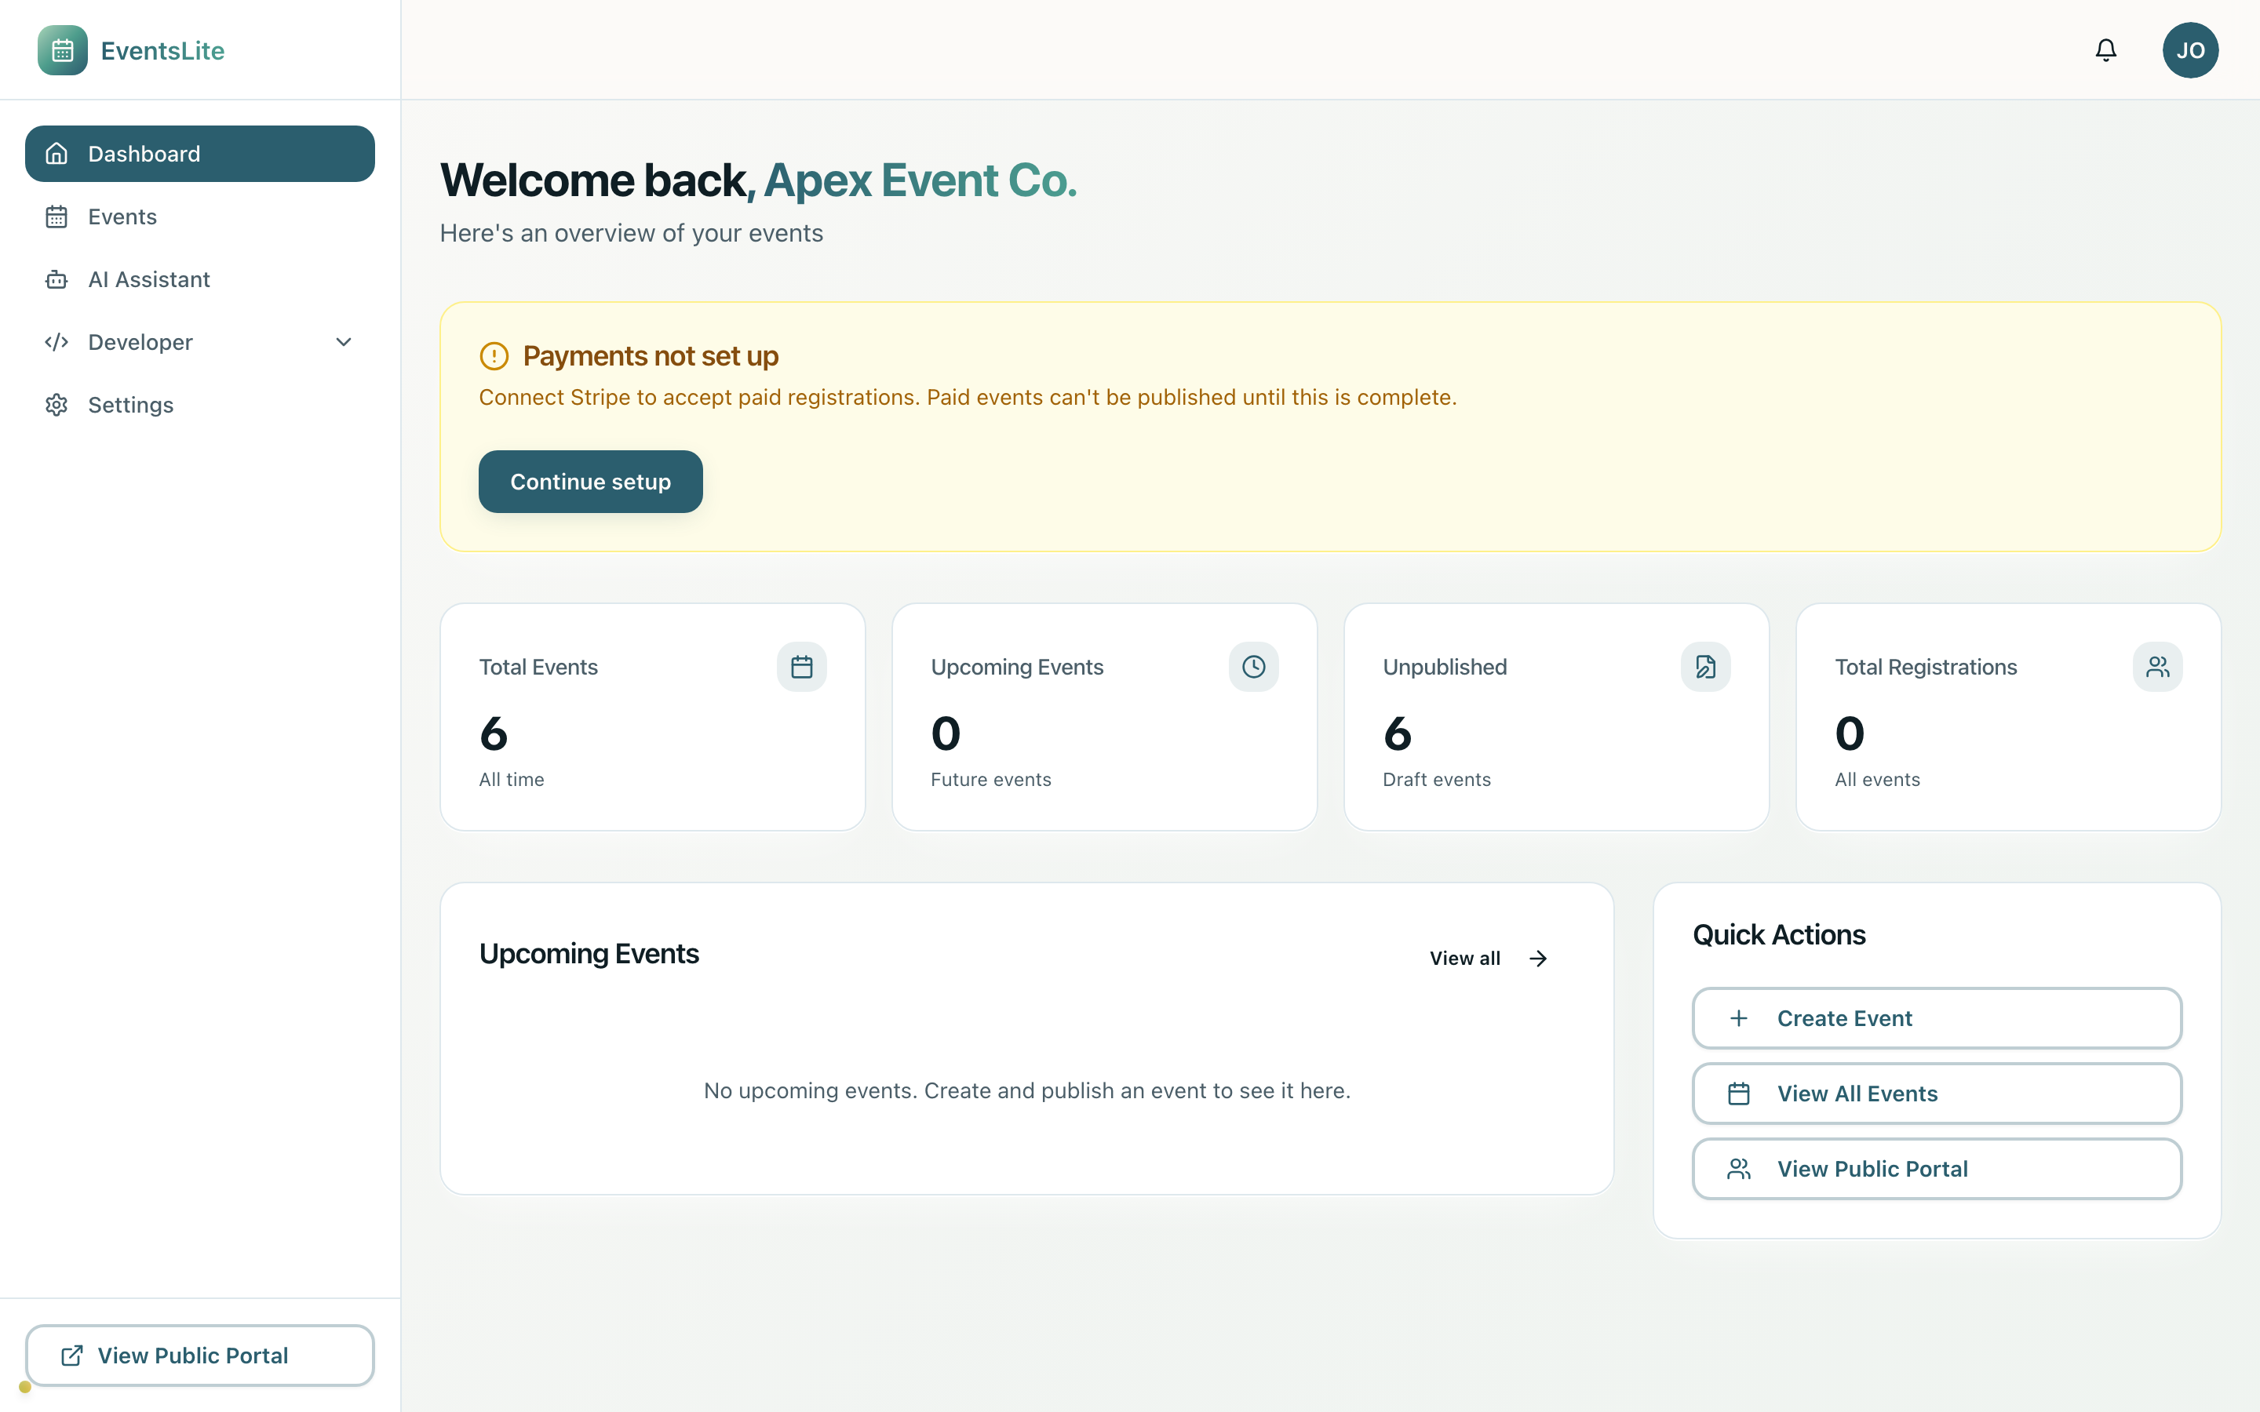Viewport: 2260px width, 1412px height.
Task: Open the JO user avatar menu
Action: click(2190, 50)
